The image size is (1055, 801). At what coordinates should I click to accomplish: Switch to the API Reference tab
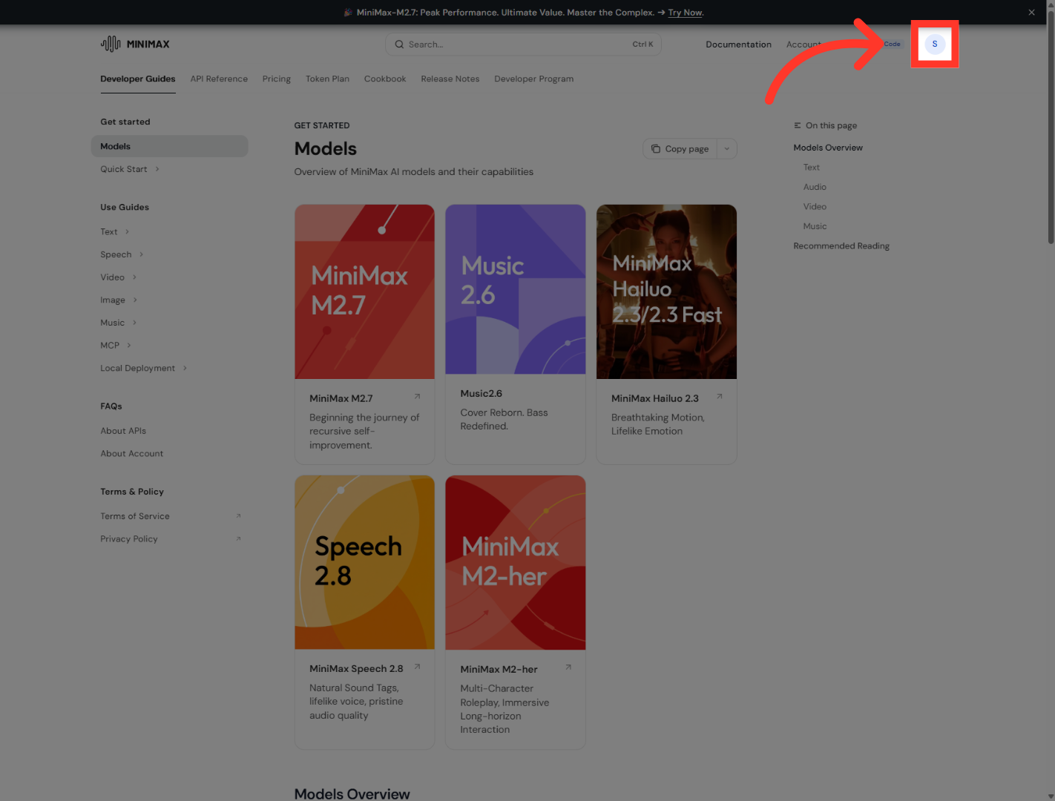(x=219, y=79)
